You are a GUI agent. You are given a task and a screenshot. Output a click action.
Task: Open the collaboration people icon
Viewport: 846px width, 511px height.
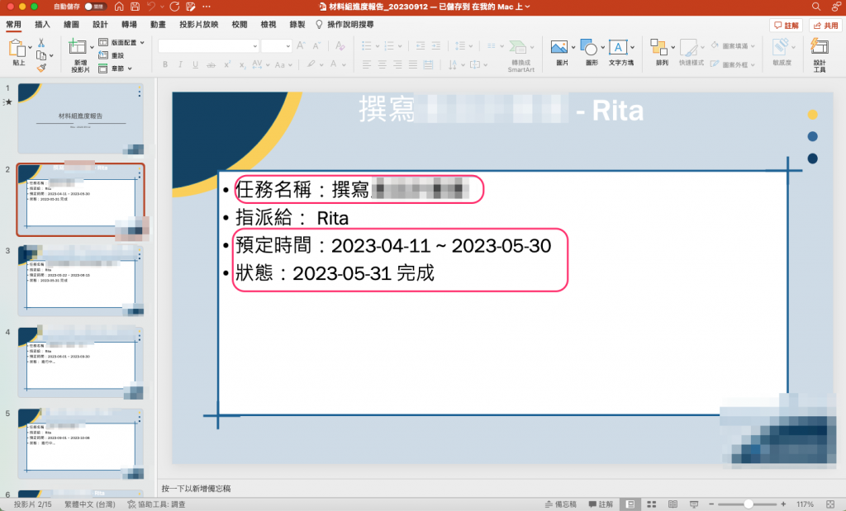(836, 7)
